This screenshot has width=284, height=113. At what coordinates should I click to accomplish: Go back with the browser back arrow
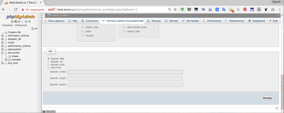4,9
